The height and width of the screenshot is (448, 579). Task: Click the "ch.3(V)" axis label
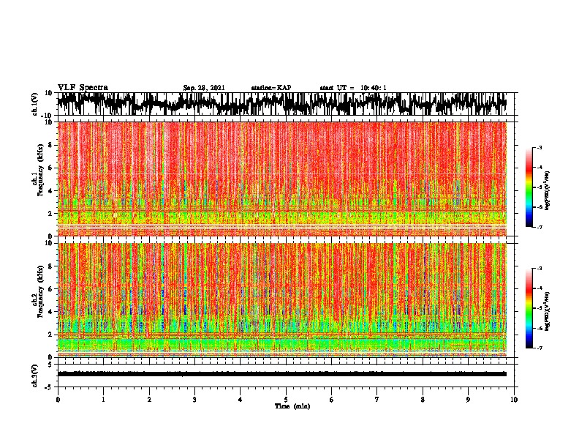click(35, 376)
